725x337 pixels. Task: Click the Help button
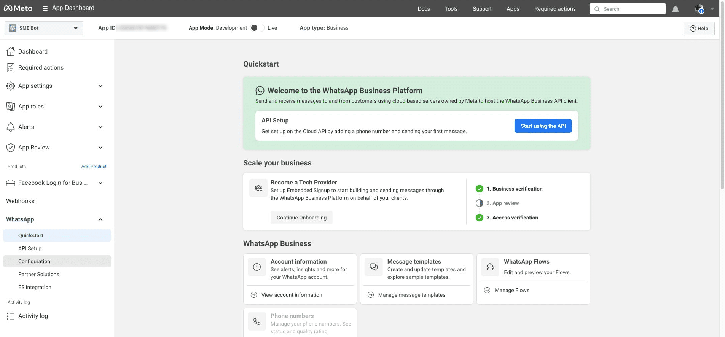pos(699,29)
